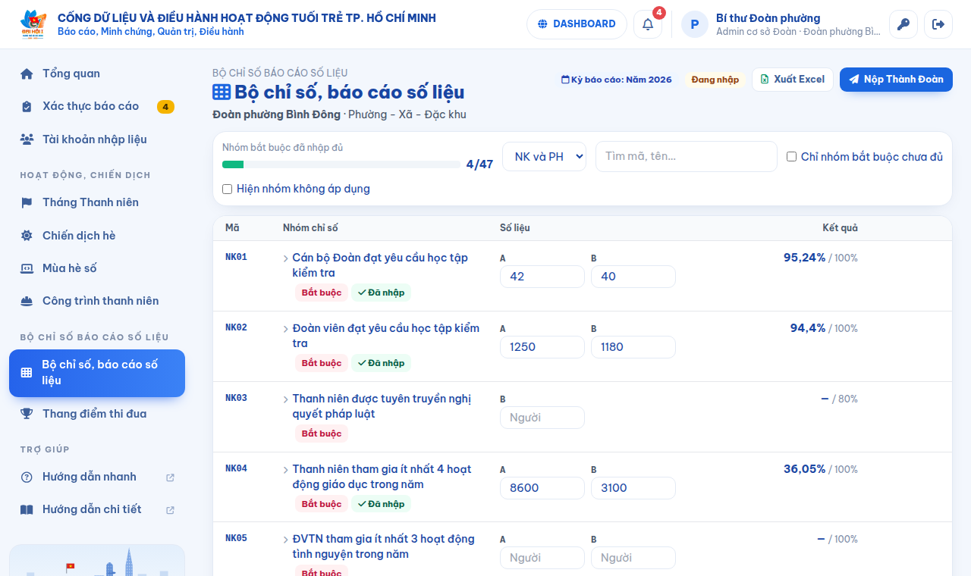Tick the Chỉ nhóm bắt buộc chưa đủ checkbox
The image size is (971, 576).
click(x=791, y=157)
